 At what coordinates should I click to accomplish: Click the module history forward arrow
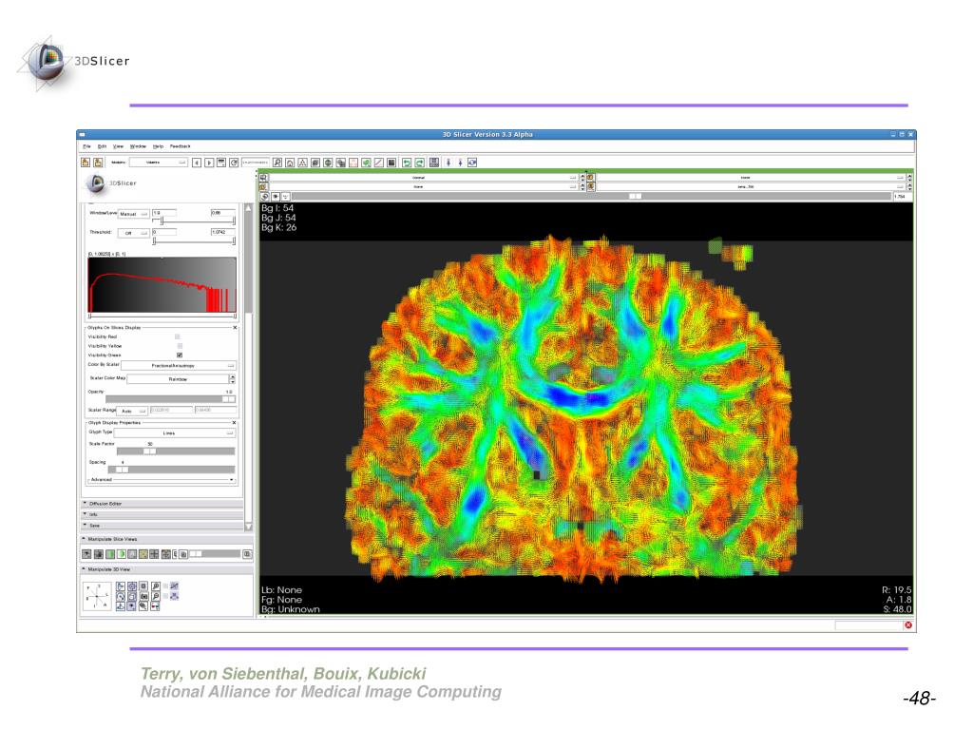(x=209, y=163)
